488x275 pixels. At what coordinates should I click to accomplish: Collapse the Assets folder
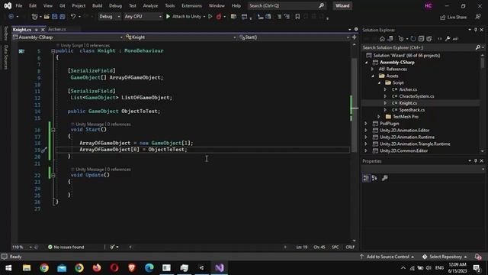[x=373, y=76]
